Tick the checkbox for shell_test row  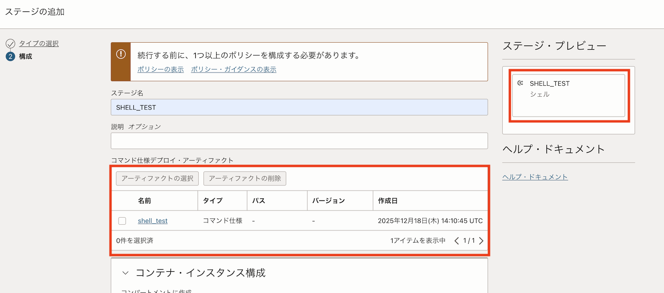click(122, 221)
